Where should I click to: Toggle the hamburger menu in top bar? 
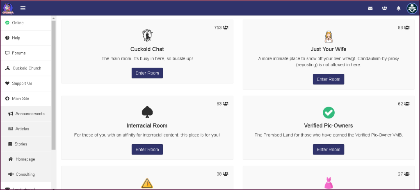point(23,8)
